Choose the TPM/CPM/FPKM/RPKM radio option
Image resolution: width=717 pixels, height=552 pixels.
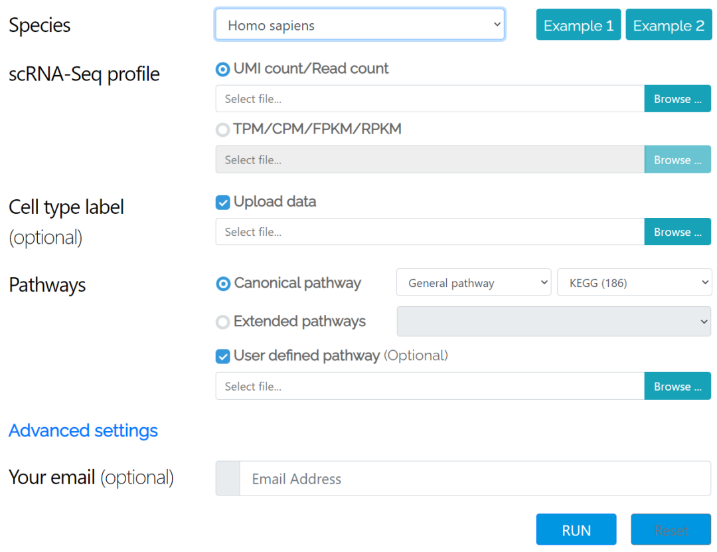[223, 130]
